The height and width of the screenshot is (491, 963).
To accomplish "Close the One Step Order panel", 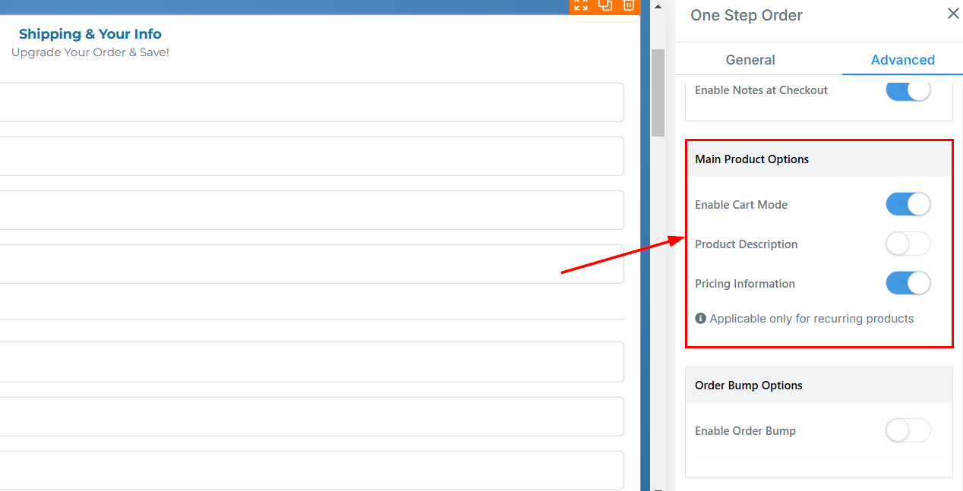I will tap(953, 14).
